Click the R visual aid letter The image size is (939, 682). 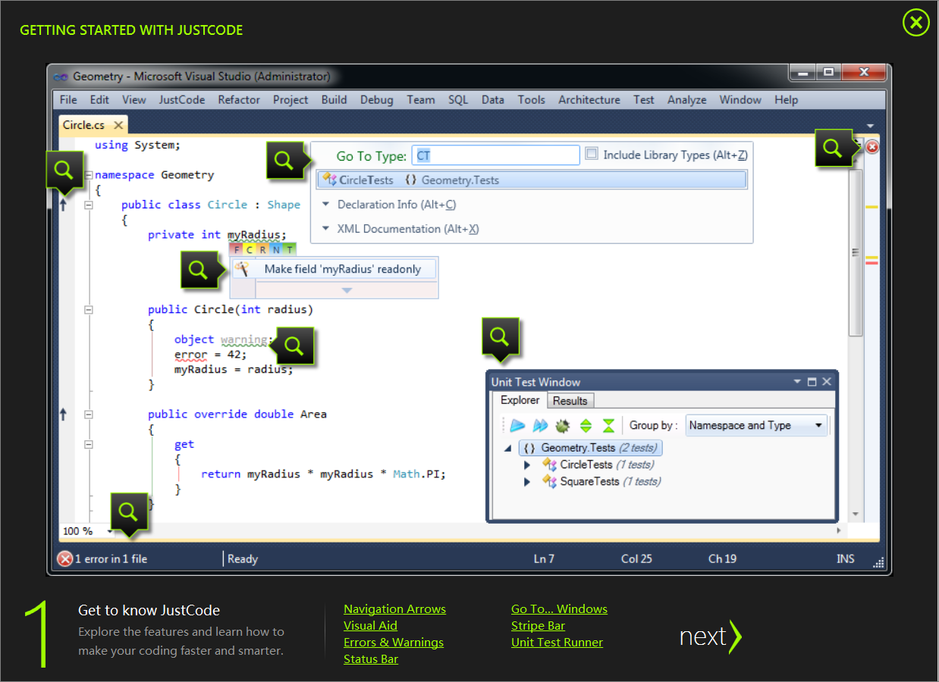click(262, 250)
